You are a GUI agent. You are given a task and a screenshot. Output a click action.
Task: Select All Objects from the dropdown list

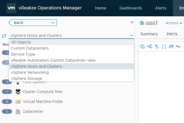21,42
